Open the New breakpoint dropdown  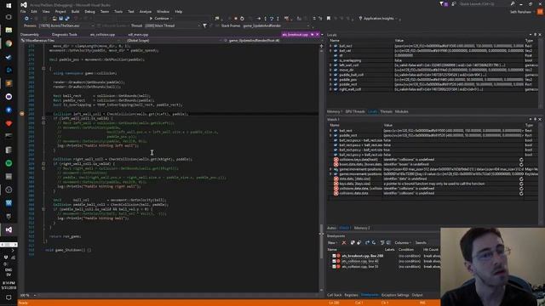pyautogui.click(x=333, y=243)
